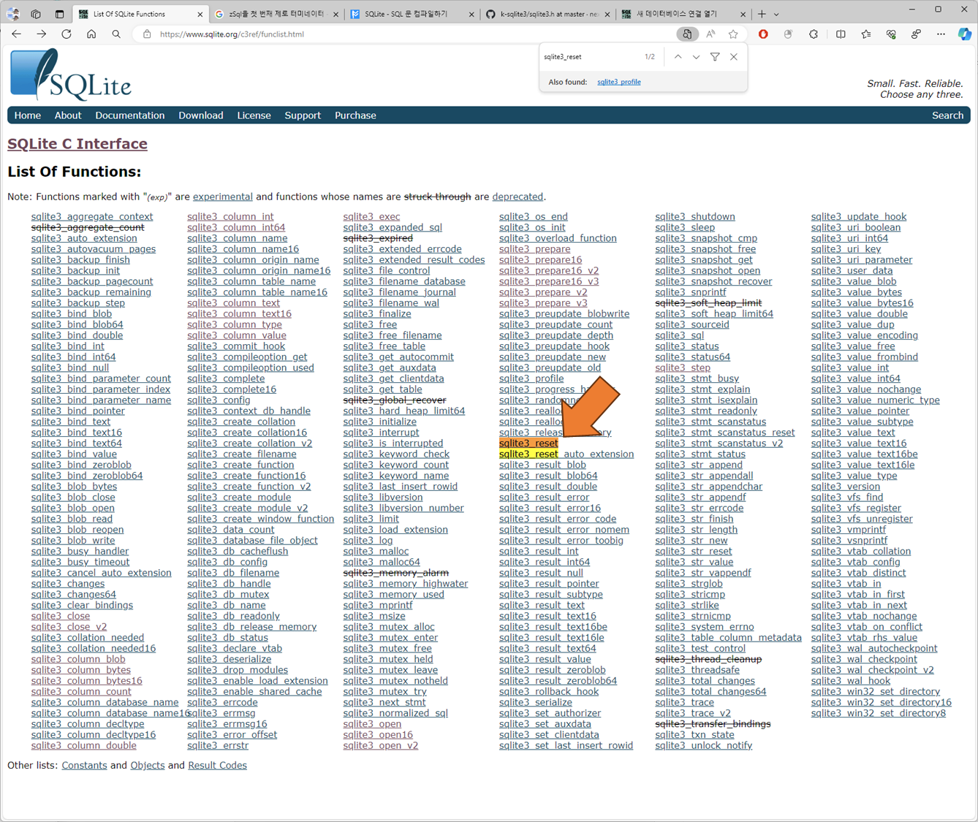Screen dimensions: 978x822
Task: Jump to previous find result
Action: pos(678,57)
